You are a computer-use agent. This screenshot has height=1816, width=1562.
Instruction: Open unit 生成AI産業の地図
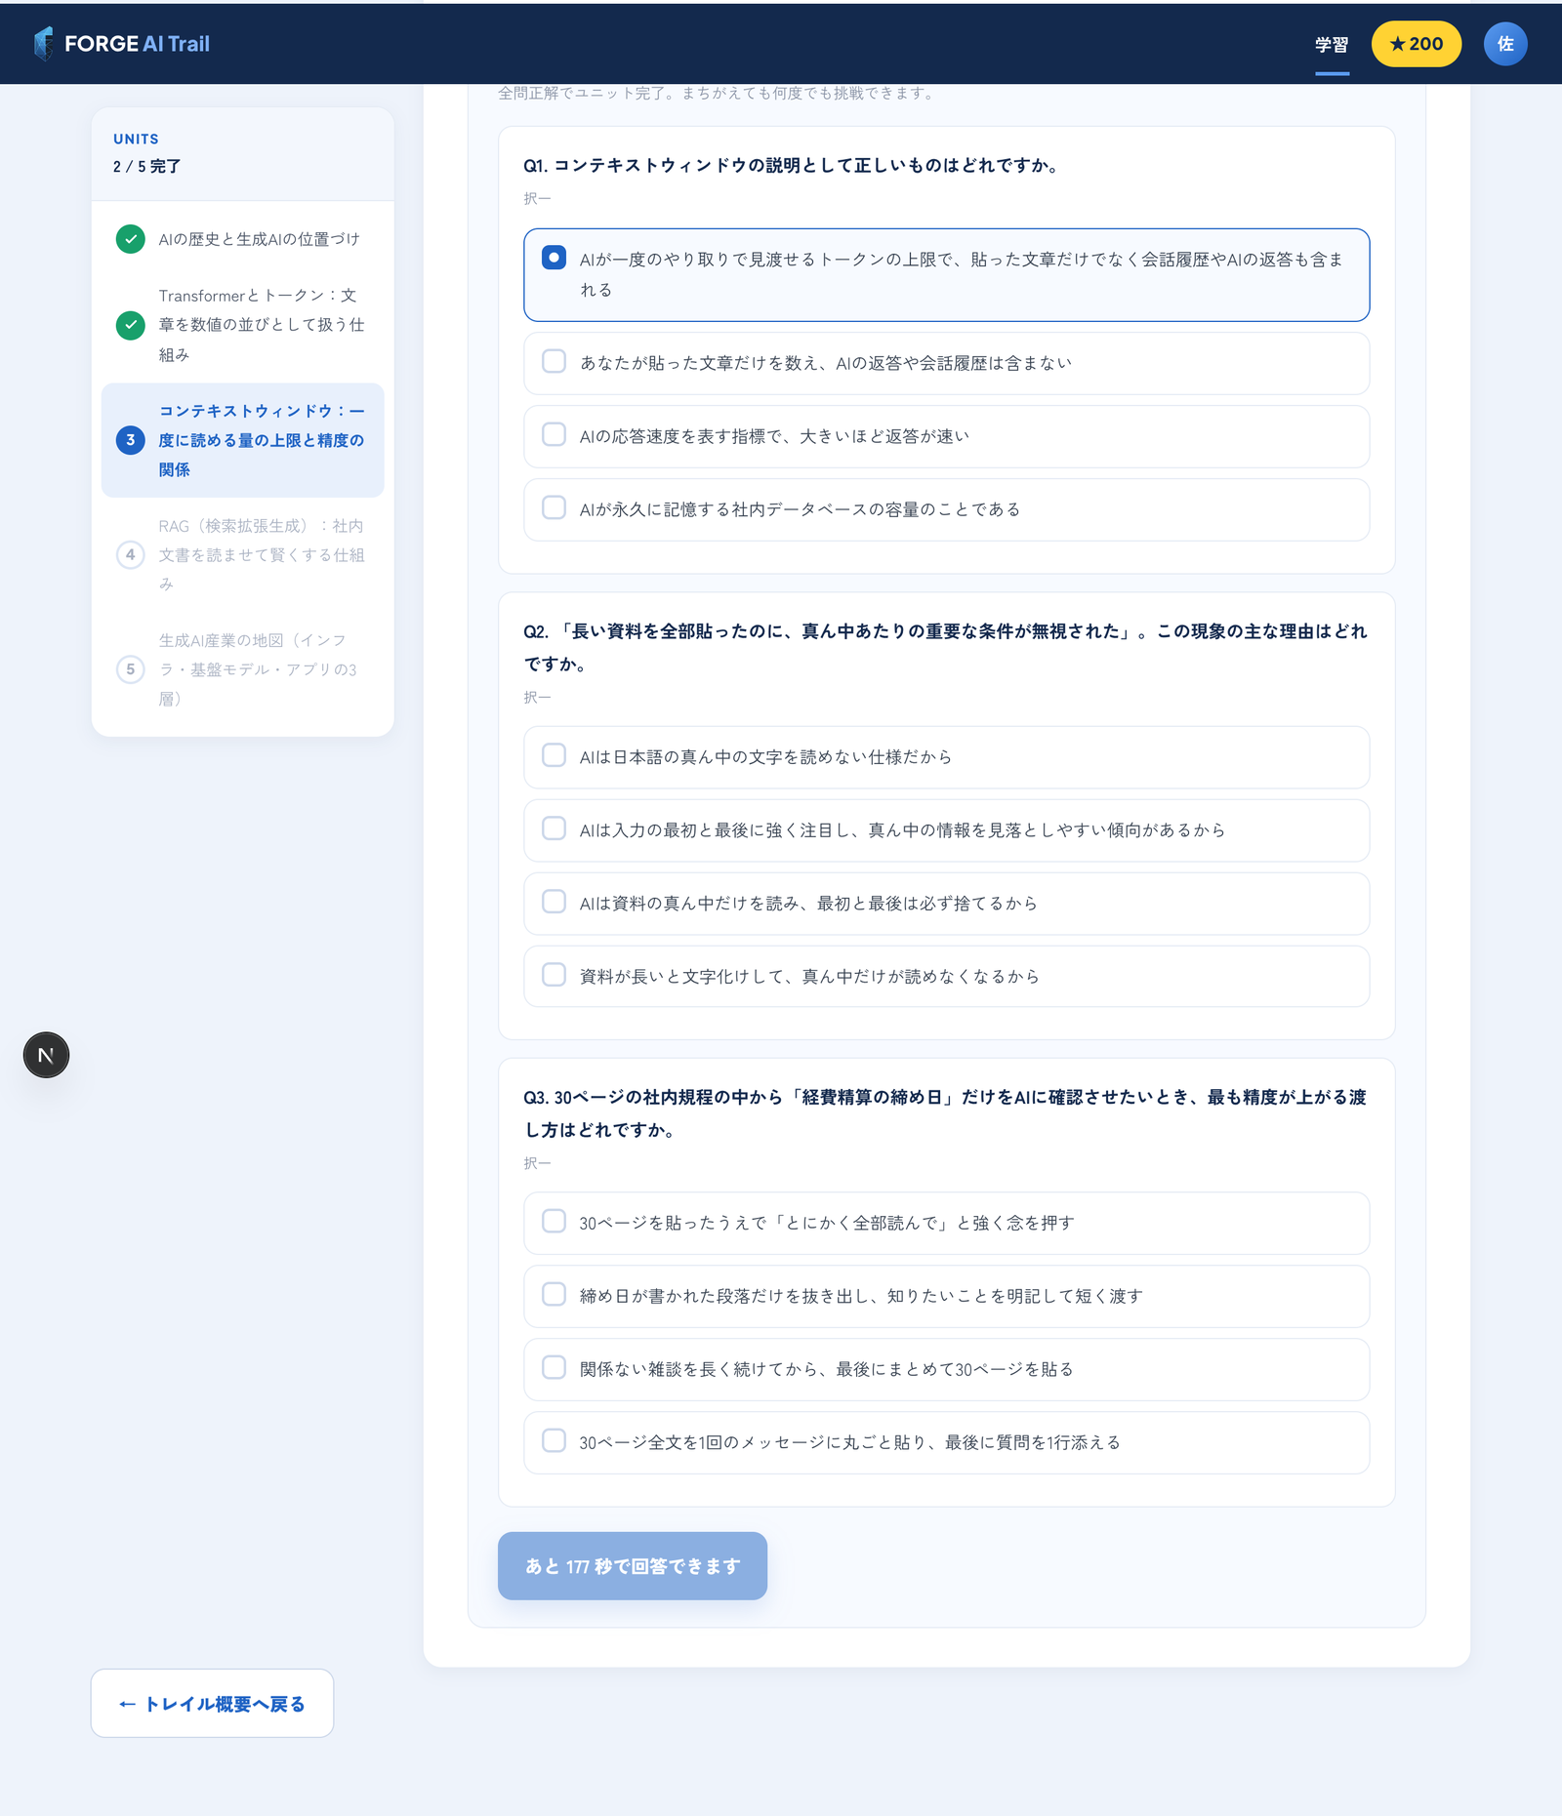click(x=243, y=669)
